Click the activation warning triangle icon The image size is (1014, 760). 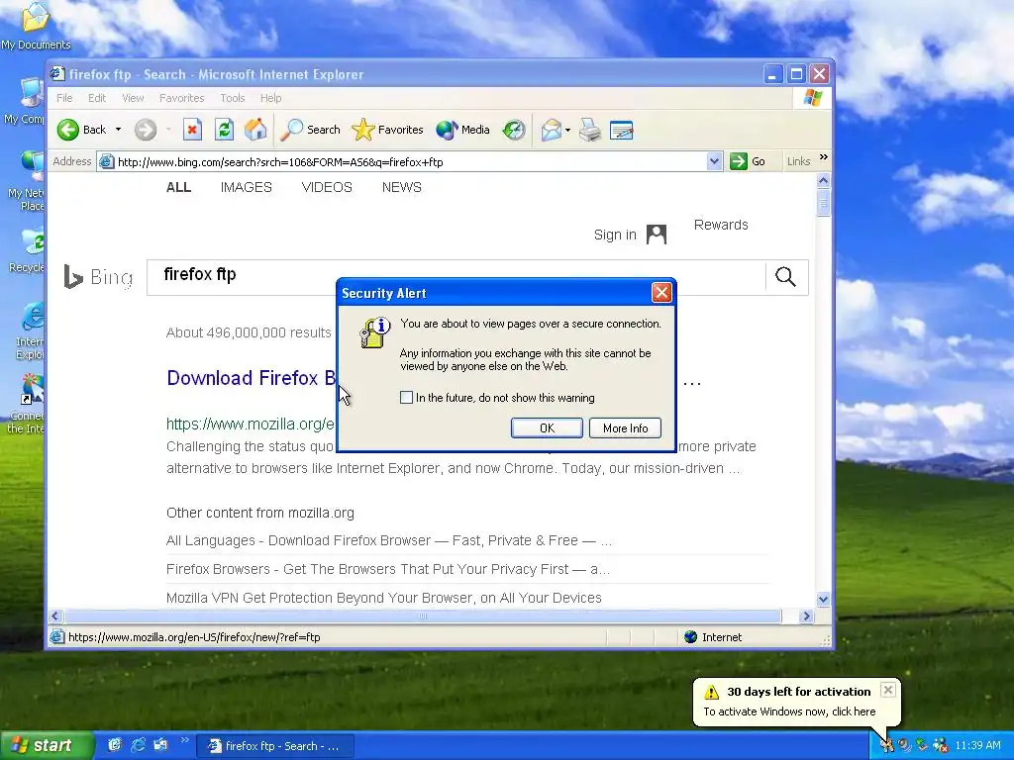(711, 692)
